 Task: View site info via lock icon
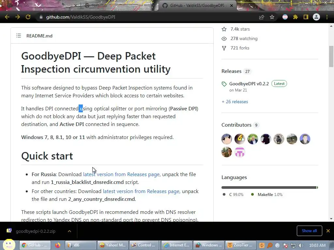[x=41, y=17]
